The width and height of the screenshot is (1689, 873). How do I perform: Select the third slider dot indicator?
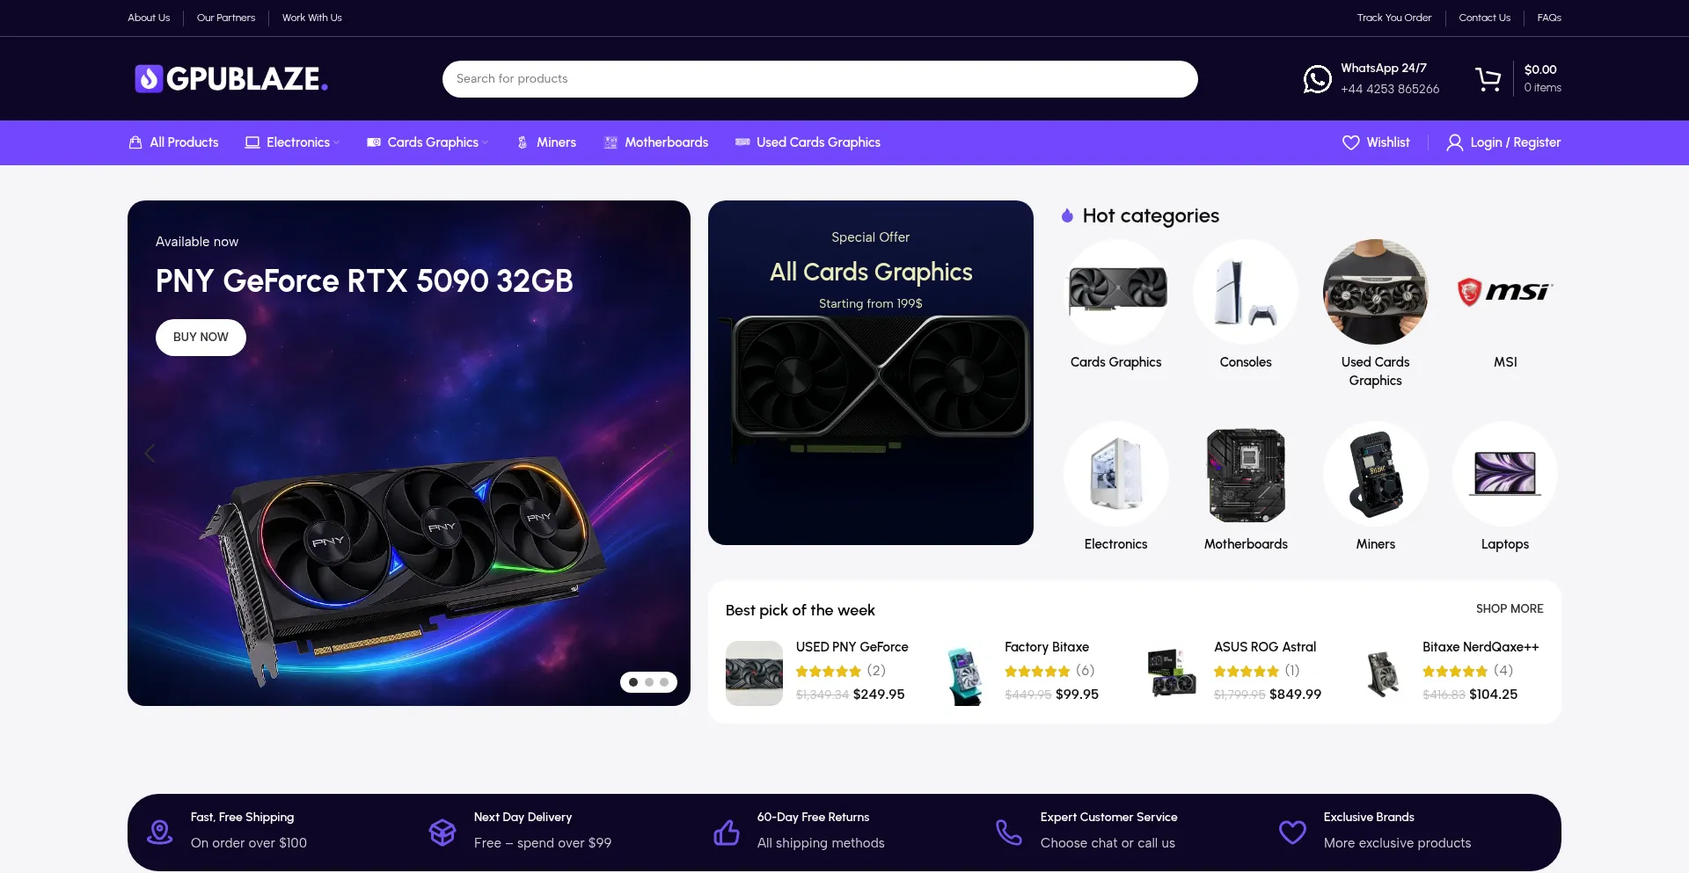coord(664,682)
